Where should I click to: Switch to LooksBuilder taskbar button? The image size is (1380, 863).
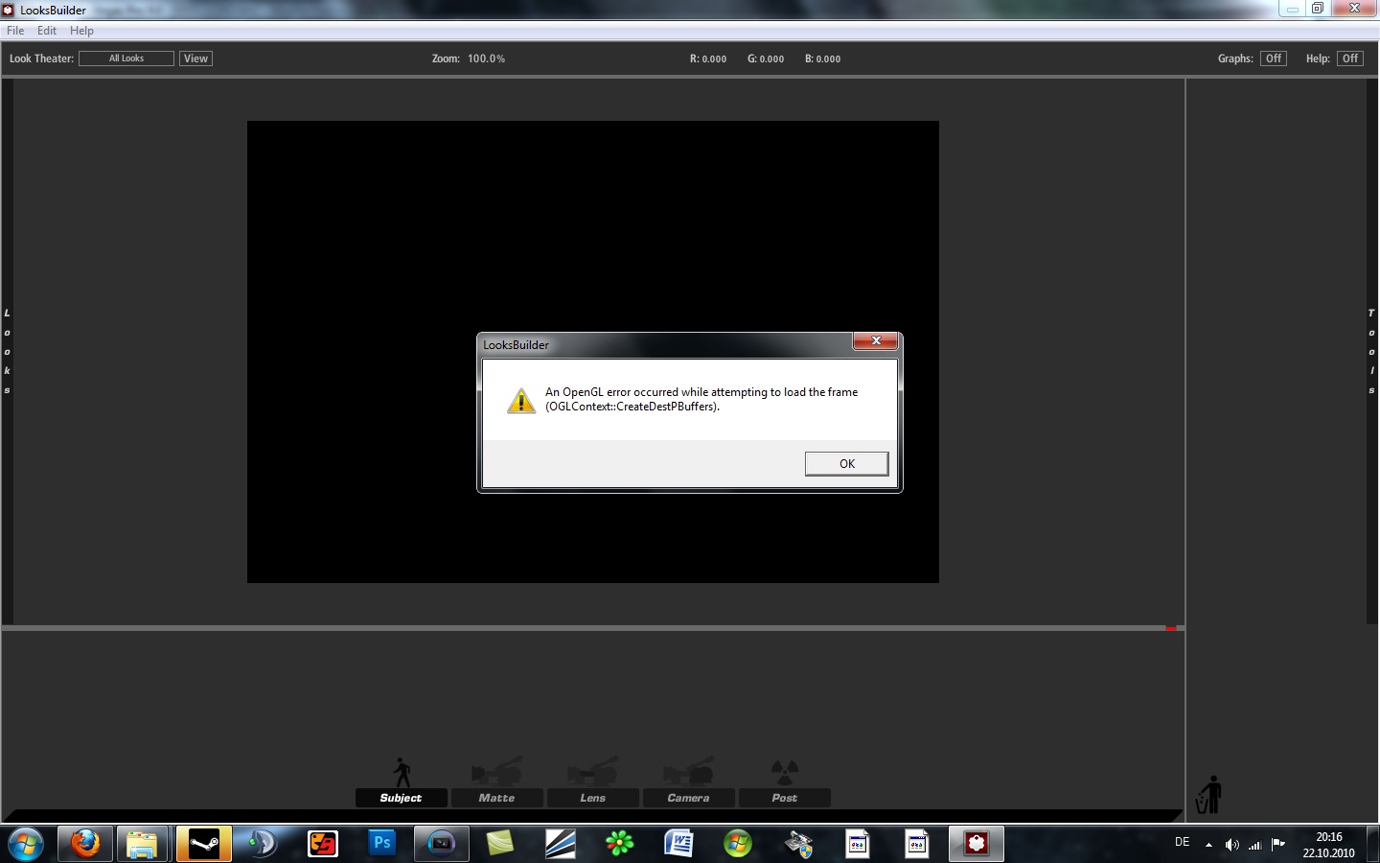pos(977,844)
